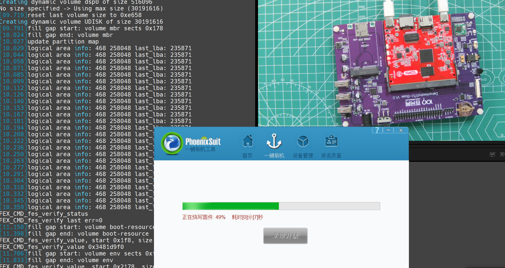The height and width of the screenshot is (268, 505).
Task: Click terminal line 'FEX_CMD_fes_verify_status'
Action: [44, 214]
